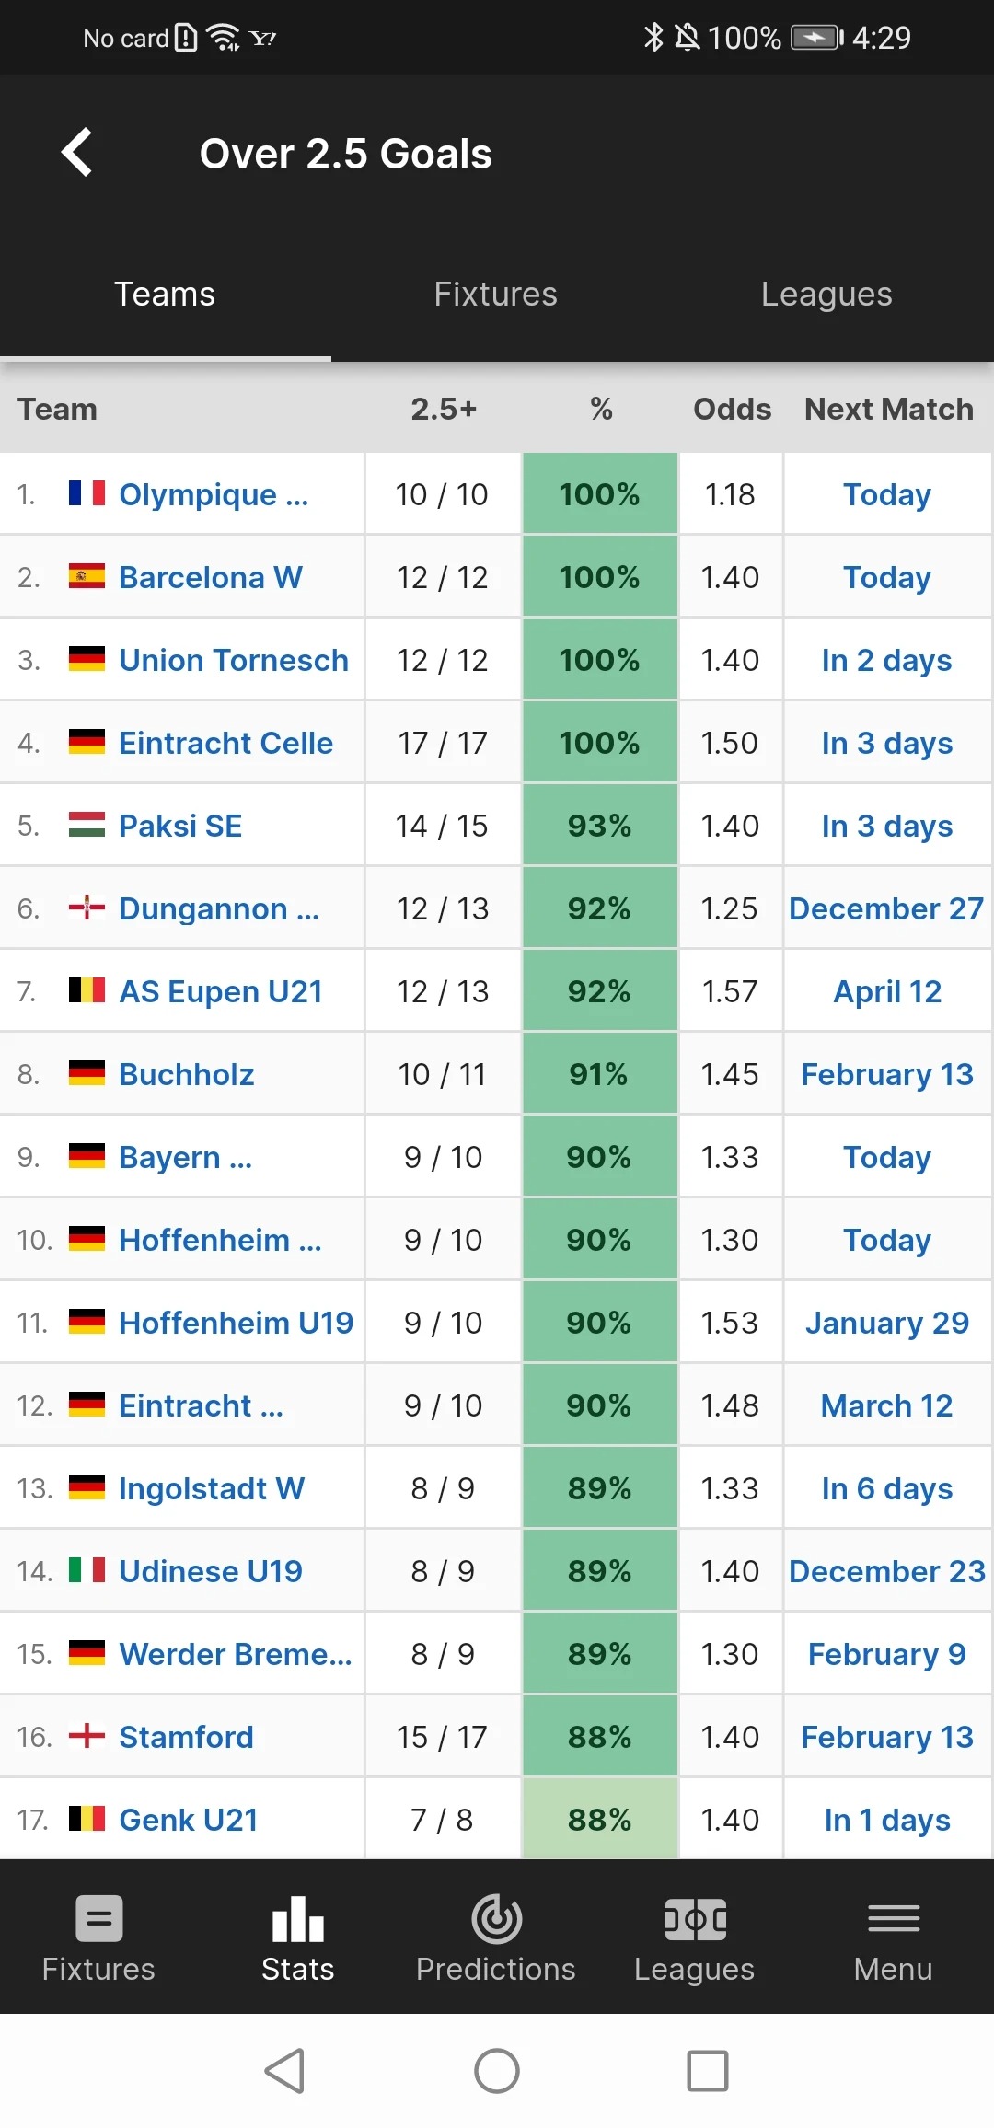Screen dimensions: 994x2128
Task: Tap the Android home circle button
Action: pos(497,2072)
